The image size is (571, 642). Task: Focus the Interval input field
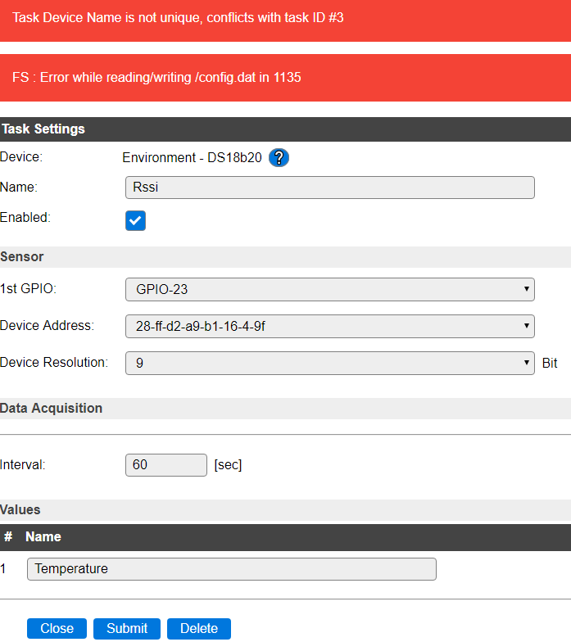click(165, 465)
